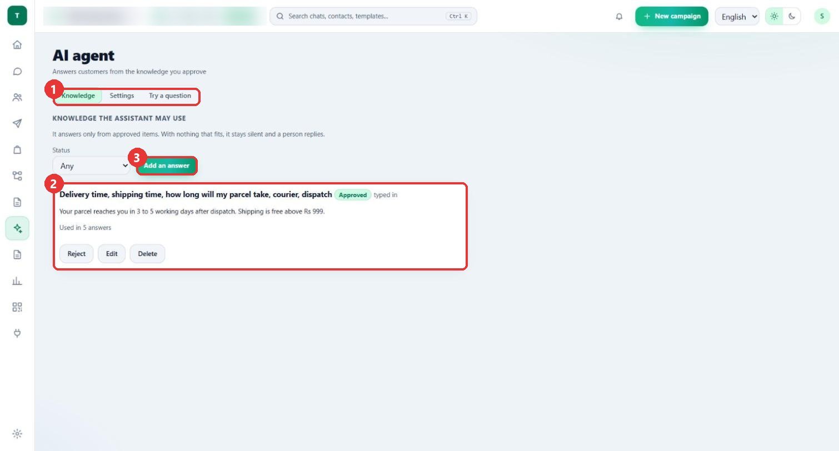The image size is (839, 451).
Task: Open the Home icon in sidebar
Action: 17,45
